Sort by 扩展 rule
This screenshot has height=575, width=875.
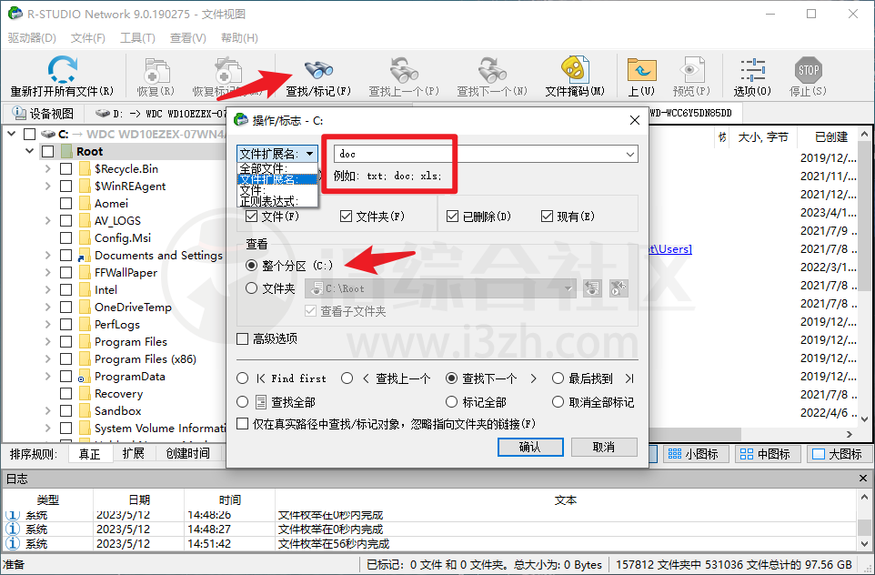[134, 453]
